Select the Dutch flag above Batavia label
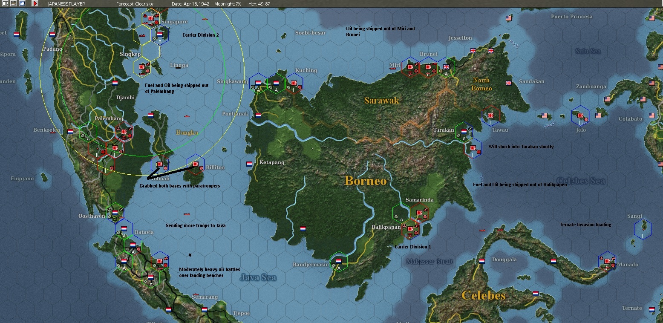Screen dimensions: 663x323 pos(124,228)
